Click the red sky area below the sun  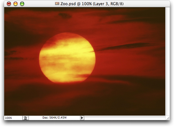[67, 90]
